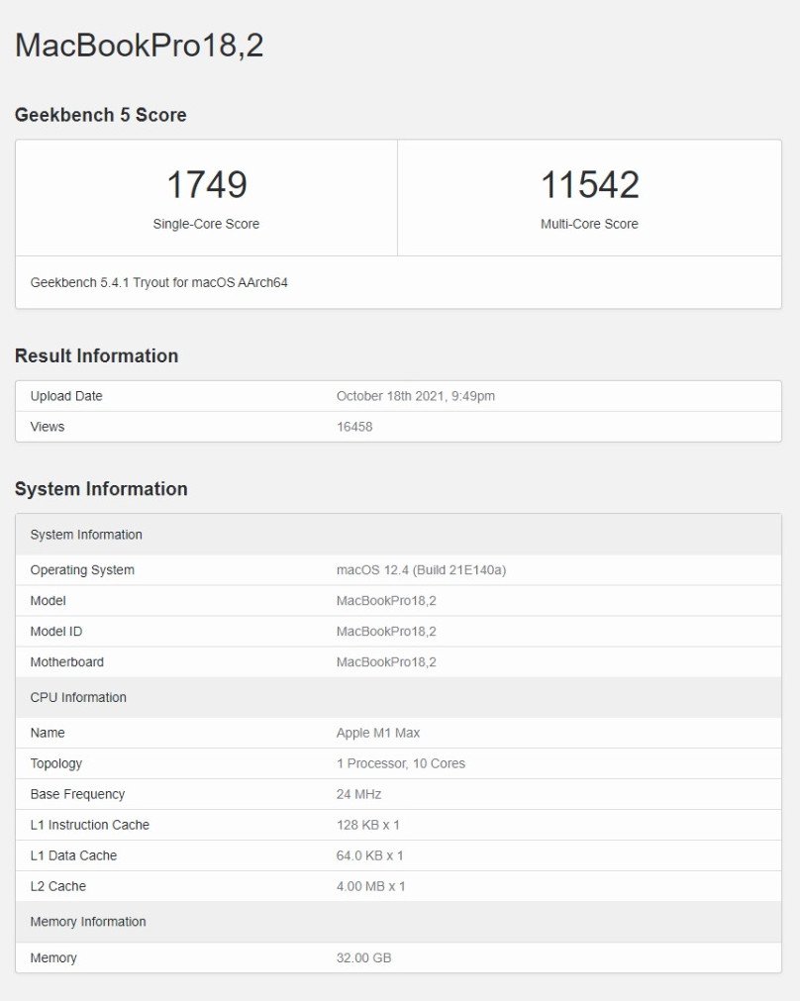The width and height of the screenshot is (800, 1001).
Task: Select the Apple M1 Max processor name
Action: coord(378,733)
